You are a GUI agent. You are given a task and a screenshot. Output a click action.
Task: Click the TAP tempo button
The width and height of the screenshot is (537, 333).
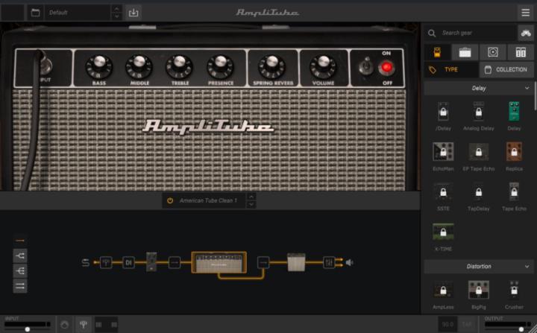click(467, 324)
